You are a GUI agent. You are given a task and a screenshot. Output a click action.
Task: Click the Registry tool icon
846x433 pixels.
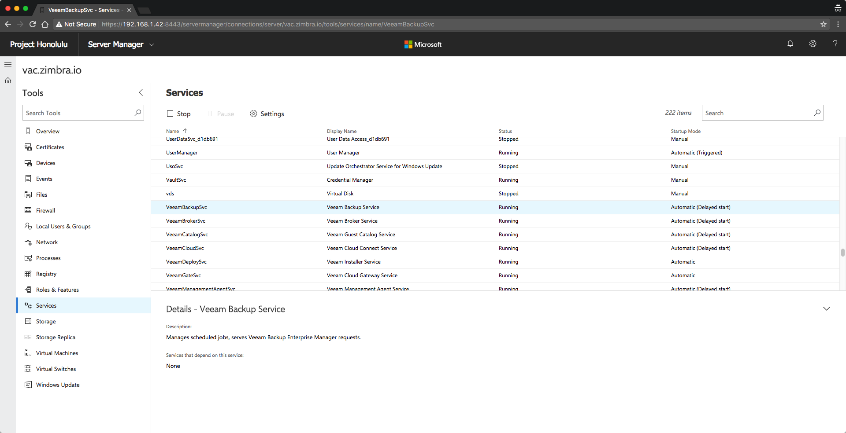click(28, 274)
